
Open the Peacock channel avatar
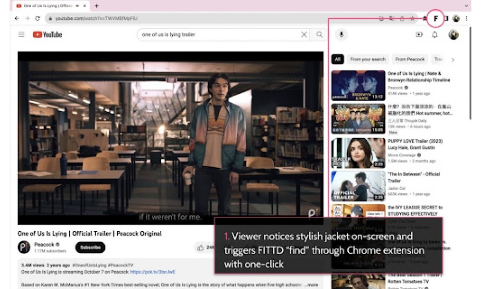click(x=24, y=247)
